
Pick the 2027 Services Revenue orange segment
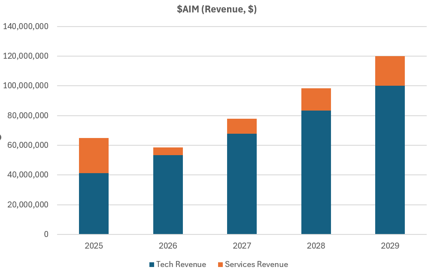(242, 126)
